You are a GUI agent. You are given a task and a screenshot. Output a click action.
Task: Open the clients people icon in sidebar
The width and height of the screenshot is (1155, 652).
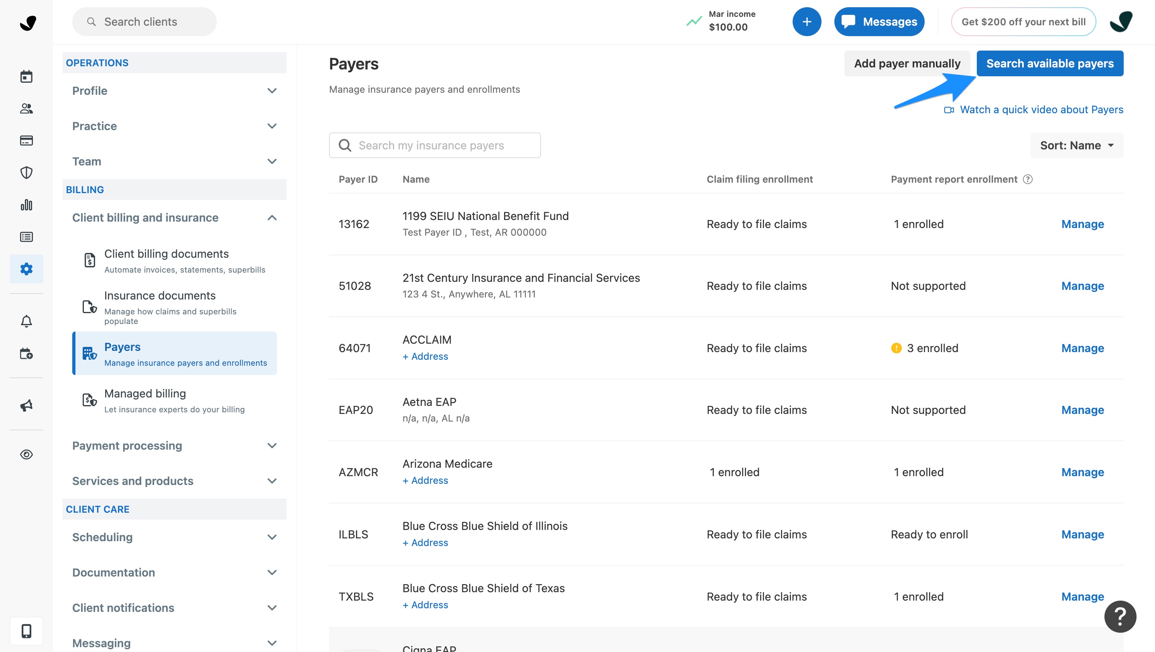click(26, 108)
